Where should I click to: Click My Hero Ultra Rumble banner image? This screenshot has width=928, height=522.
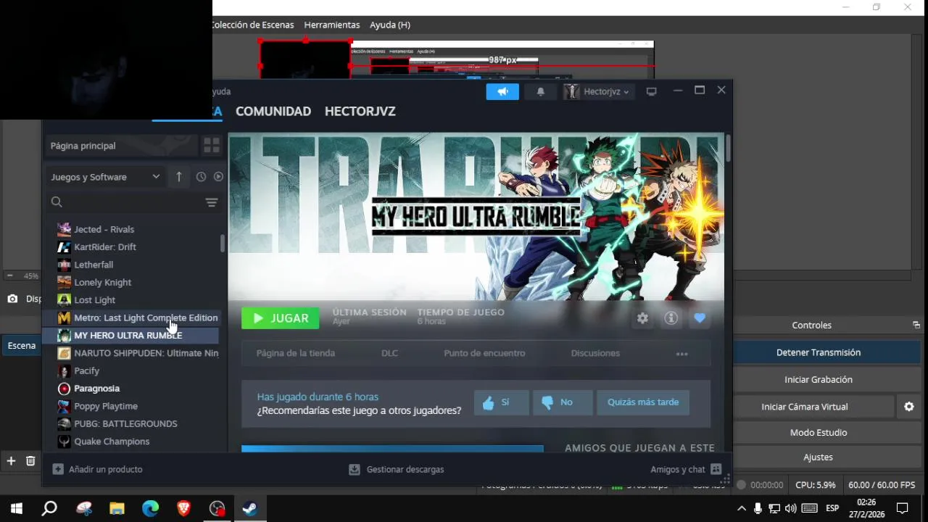[x=476, y=217]
